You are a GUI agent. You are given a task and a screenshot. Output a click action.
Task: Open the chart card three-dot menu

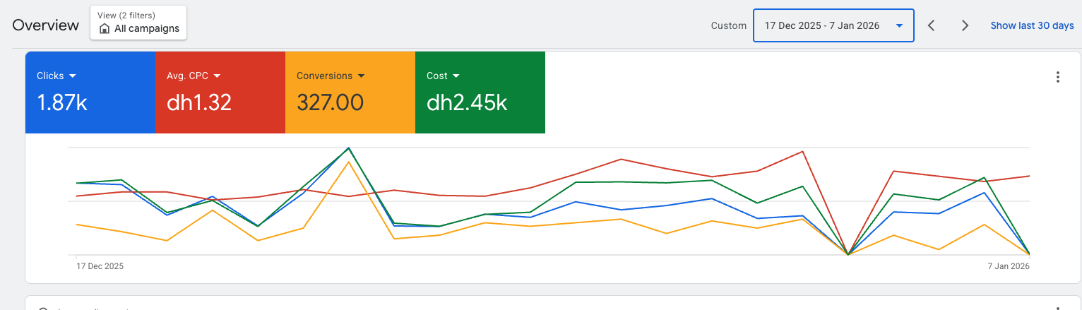pos(1057,77)
